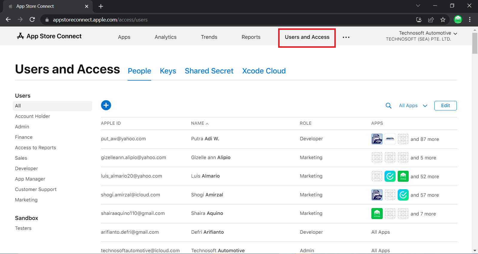Switch to the Keys tab
Screen dimensions: 478x254
pyautogui.click(x=168, y=71)
